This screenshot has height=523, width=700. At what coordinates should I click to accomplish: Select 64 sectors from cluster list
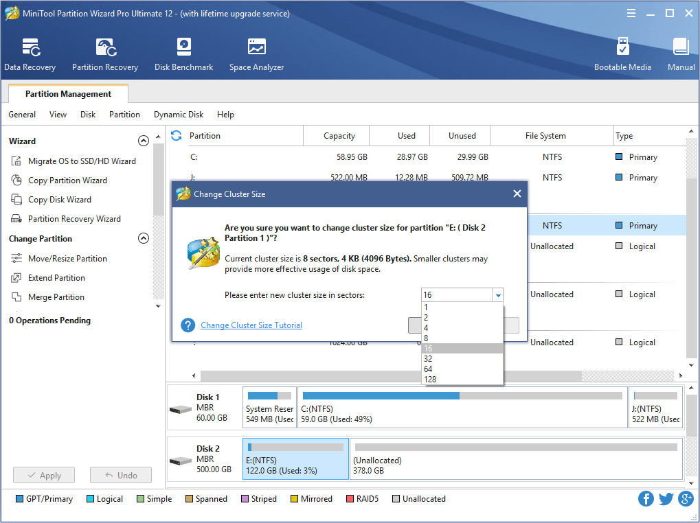point(462,369)
